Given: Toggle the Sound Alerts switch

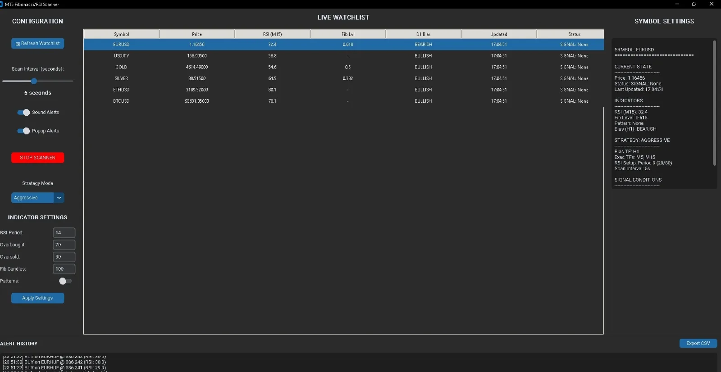Looking at the screenshot, I should pos(23,112).
